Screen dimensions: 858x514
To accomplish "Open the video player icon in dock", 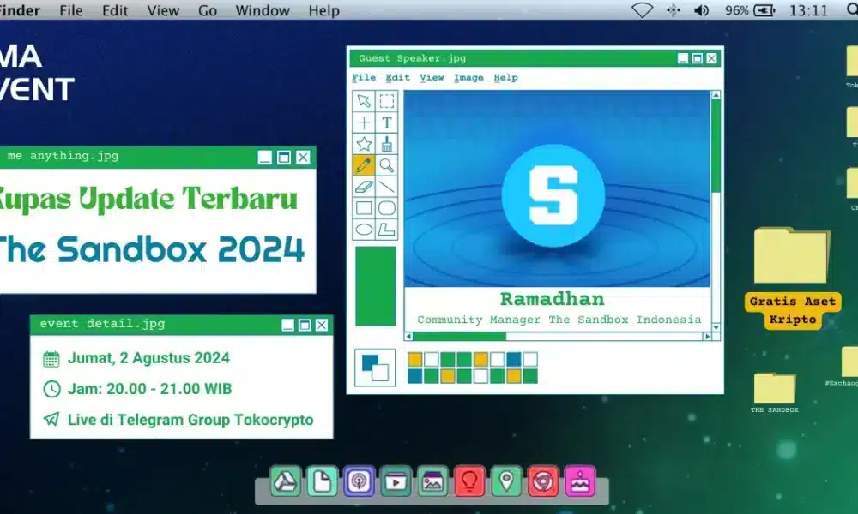I will pos(396,481).
